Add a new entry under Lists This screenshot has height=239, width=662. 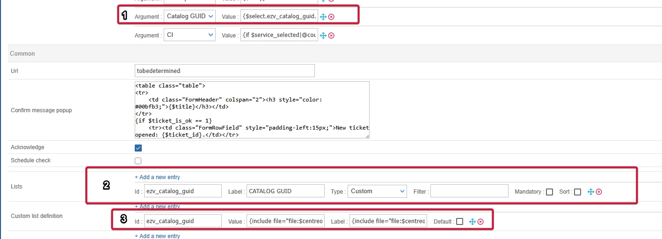pyautogui.click(x=157, y=177)
